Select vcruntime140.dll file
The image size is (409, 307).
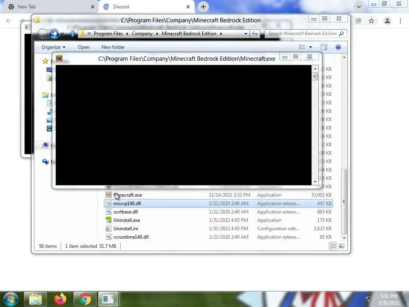pos(218,237)
